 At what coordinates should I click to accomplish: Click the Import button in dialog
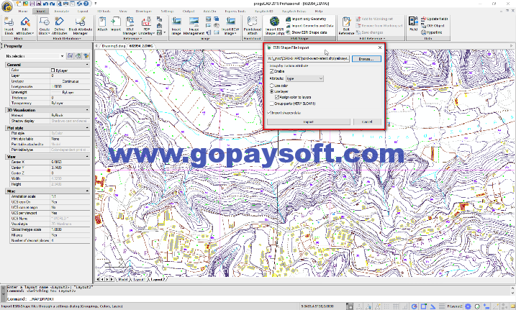pyautogui.click(x=308, y=122)
